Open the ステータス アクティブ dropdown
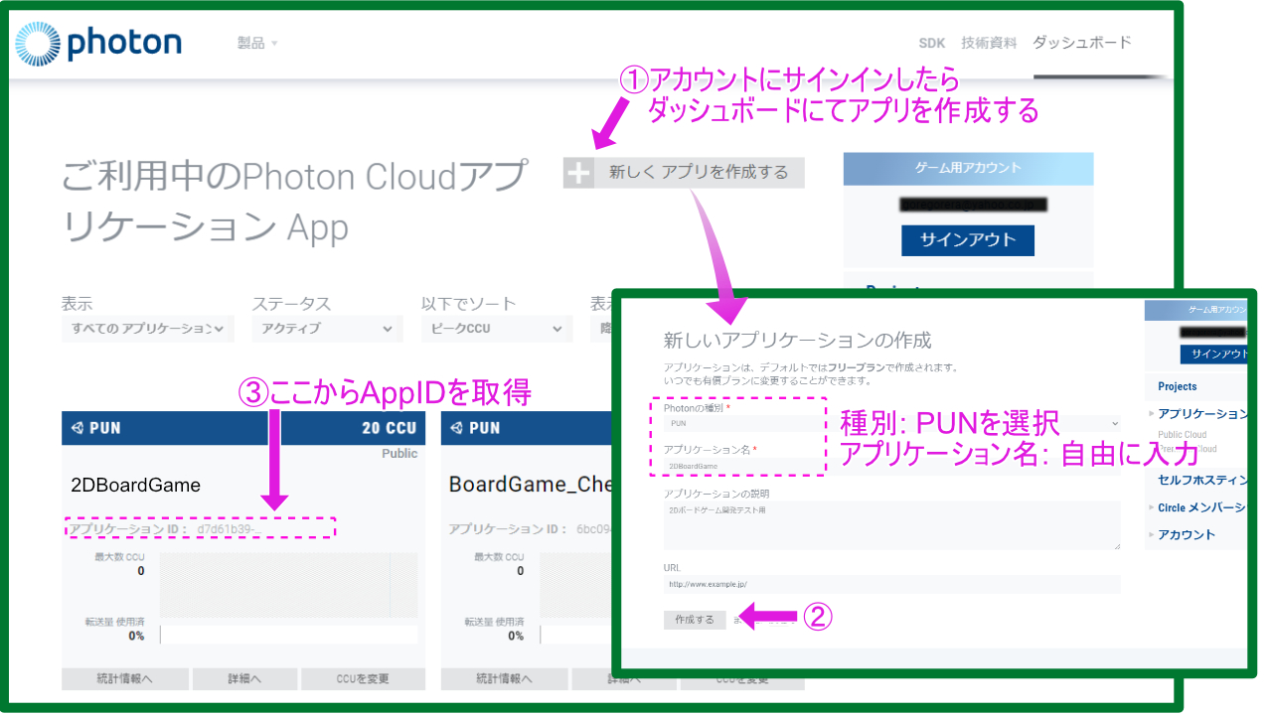The width and height of the screenshot is (1272, 715). (327, 329)
